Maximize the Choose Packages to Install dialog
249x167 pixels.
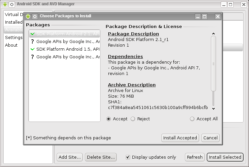(x=205, y=17)
